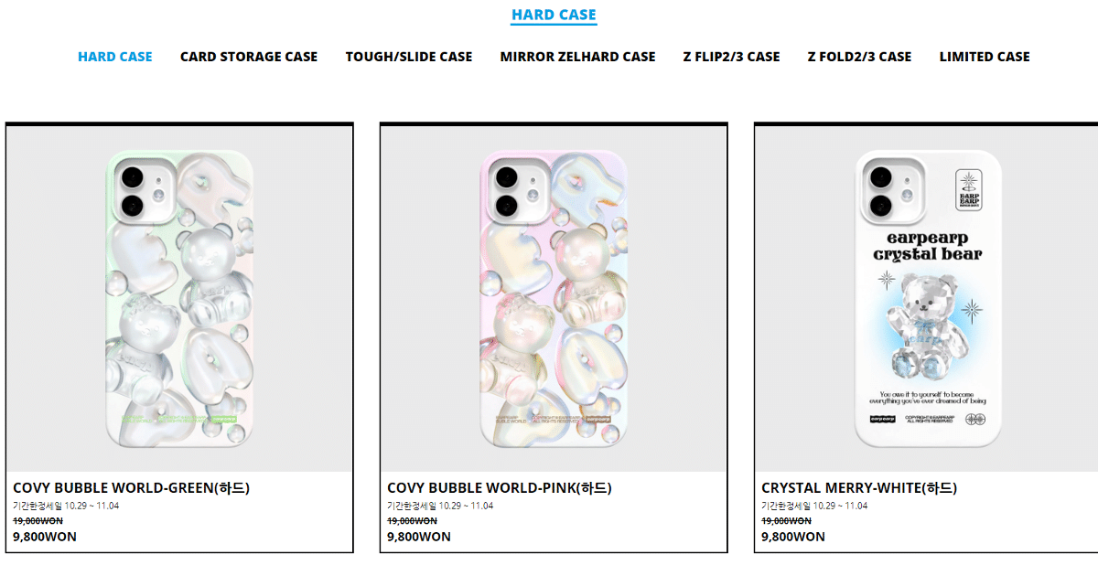Select the Z FLIP2/3 CASE tab
The height and width of the screenshot is (576, 1098).
point(732,57)
